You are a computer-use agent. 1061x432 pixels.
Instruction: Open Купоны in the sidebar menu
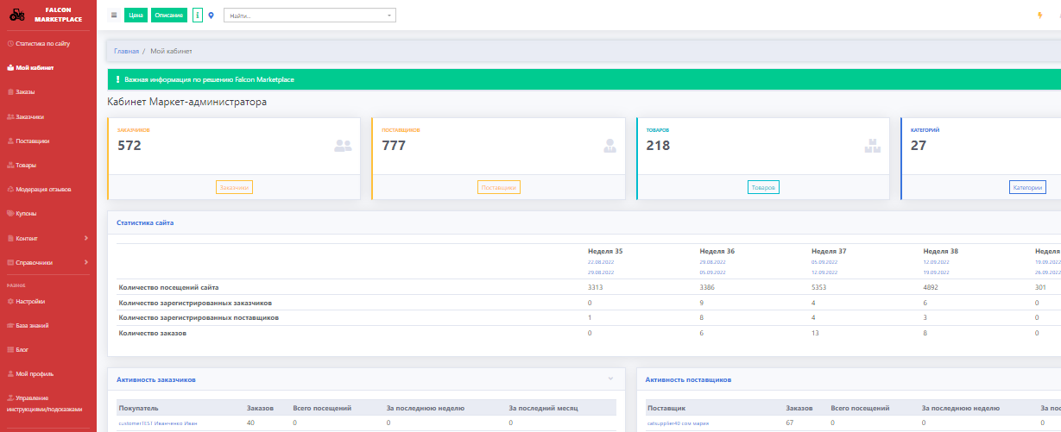[26, 213]
